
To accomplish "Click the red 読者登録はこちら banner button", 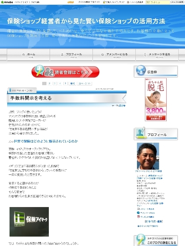I will (66, 72).
